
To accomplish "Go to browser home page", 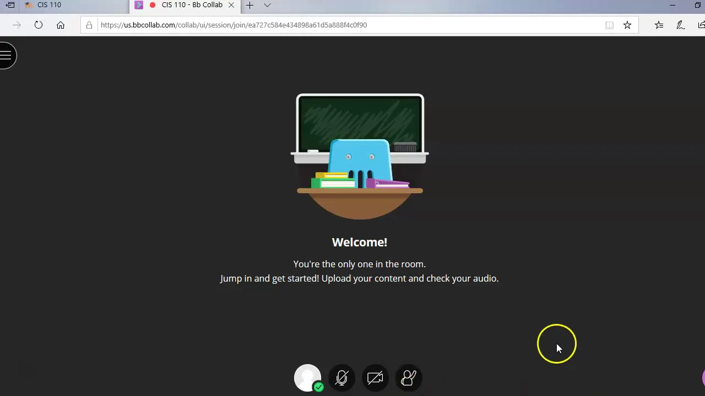I will click(61, 25).
